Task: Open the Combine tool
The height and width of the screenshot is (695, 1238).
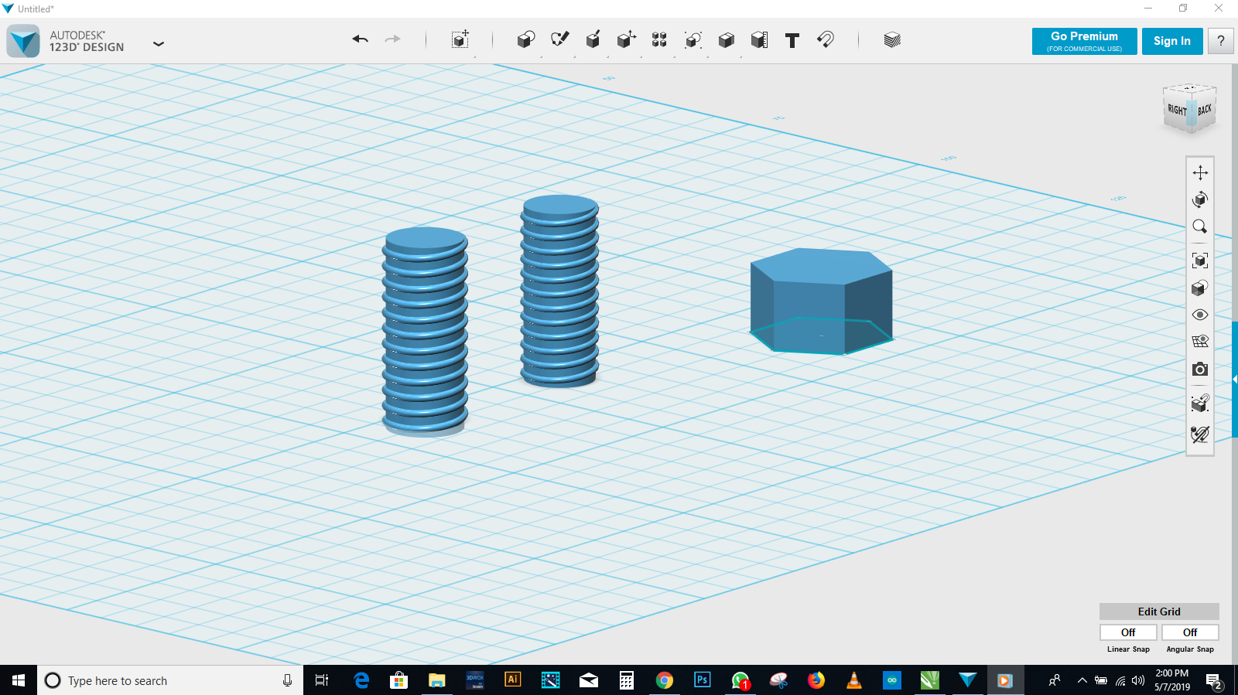Action: tap(726, 39)
